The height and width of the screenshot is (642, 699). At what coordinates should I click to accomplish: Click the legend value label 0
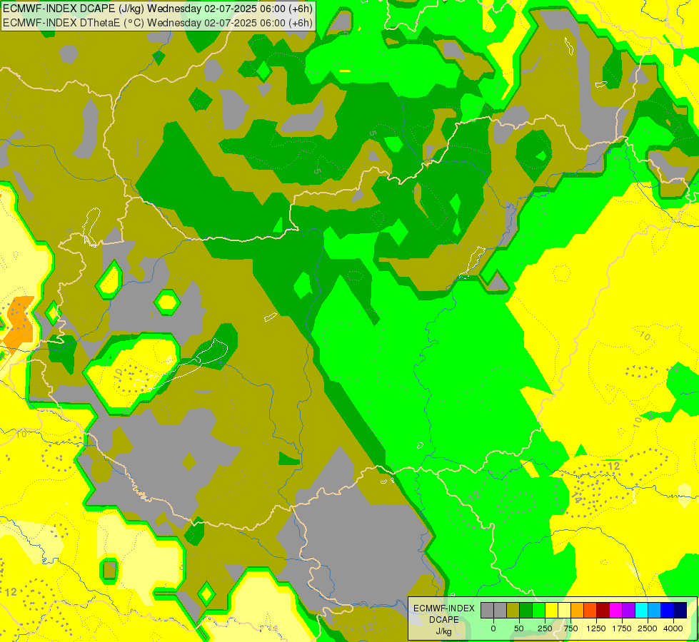coord(493,628)
